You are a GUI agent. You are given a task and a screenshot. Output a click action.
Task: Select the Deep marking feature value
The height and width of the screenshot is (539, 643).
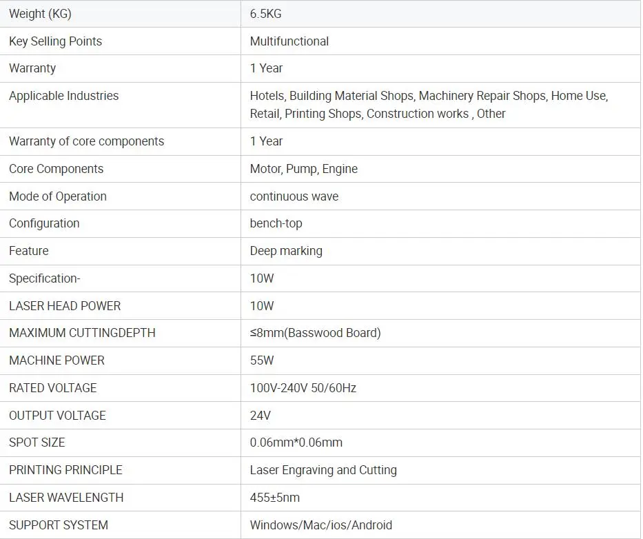[285, 251]
